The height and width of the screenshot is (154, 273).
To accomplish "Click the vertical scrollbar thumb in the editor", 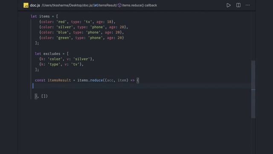I will (x=253, y=89).
